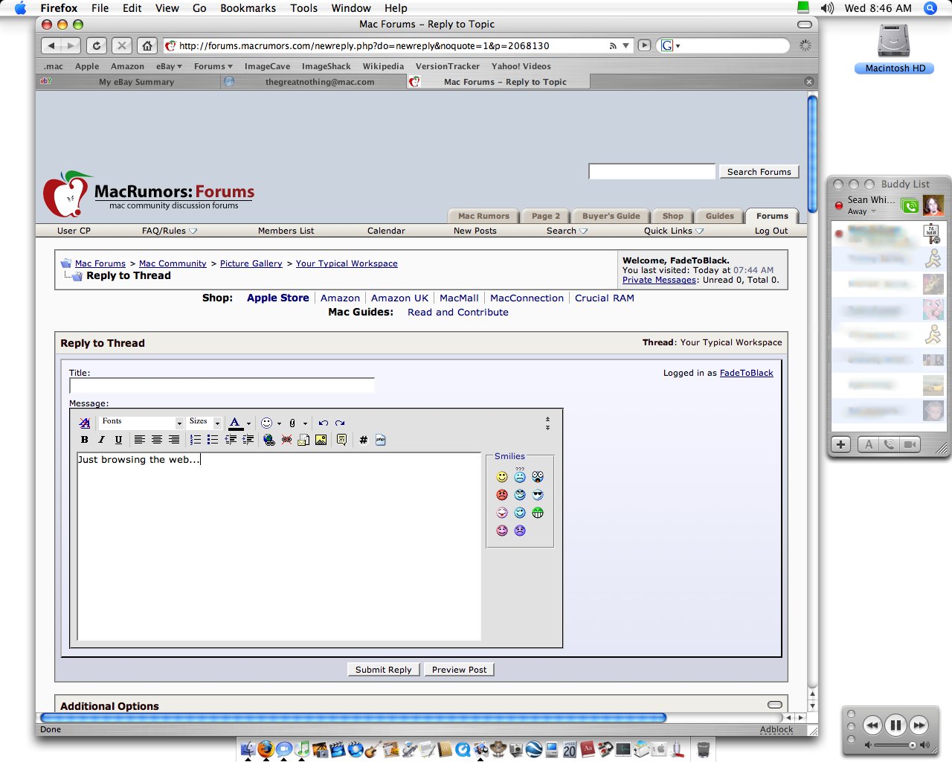
Task: Open the Guides site tab
Action: click(719, 216)
